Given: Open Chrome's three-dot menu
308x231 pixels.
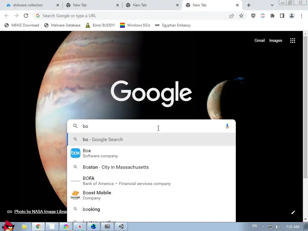Looking at the screenshot, I should (301, 16).
